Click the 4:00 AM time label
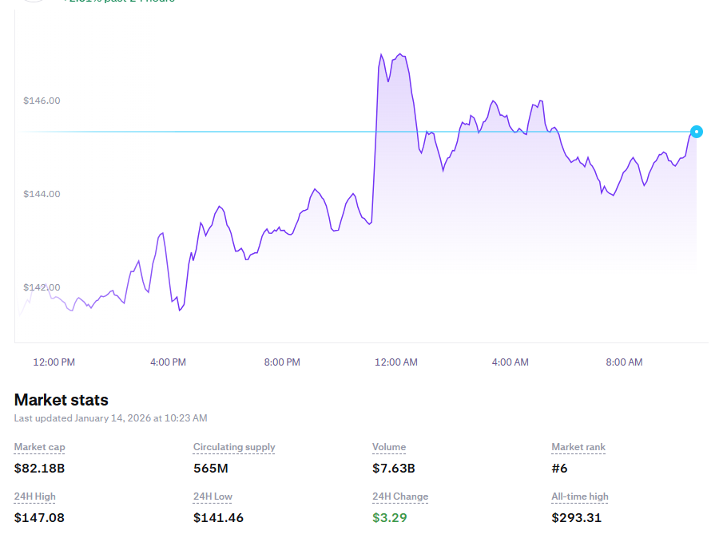 click(510, 362)
